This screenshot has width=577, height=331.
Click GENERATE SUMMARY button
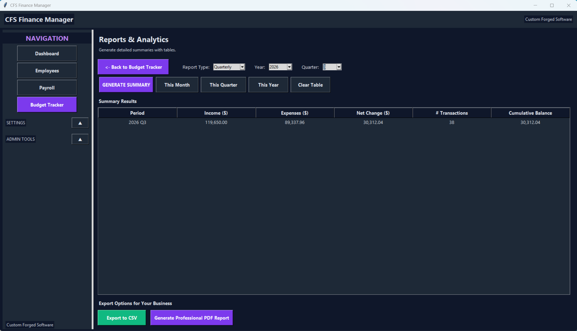coord(126,85)
